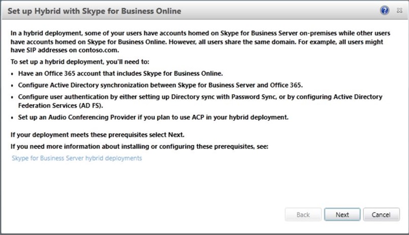Screen dimensions: 409x235
Task: Click the Active Directory synchronization bullet text
Action: pos(161,85)
